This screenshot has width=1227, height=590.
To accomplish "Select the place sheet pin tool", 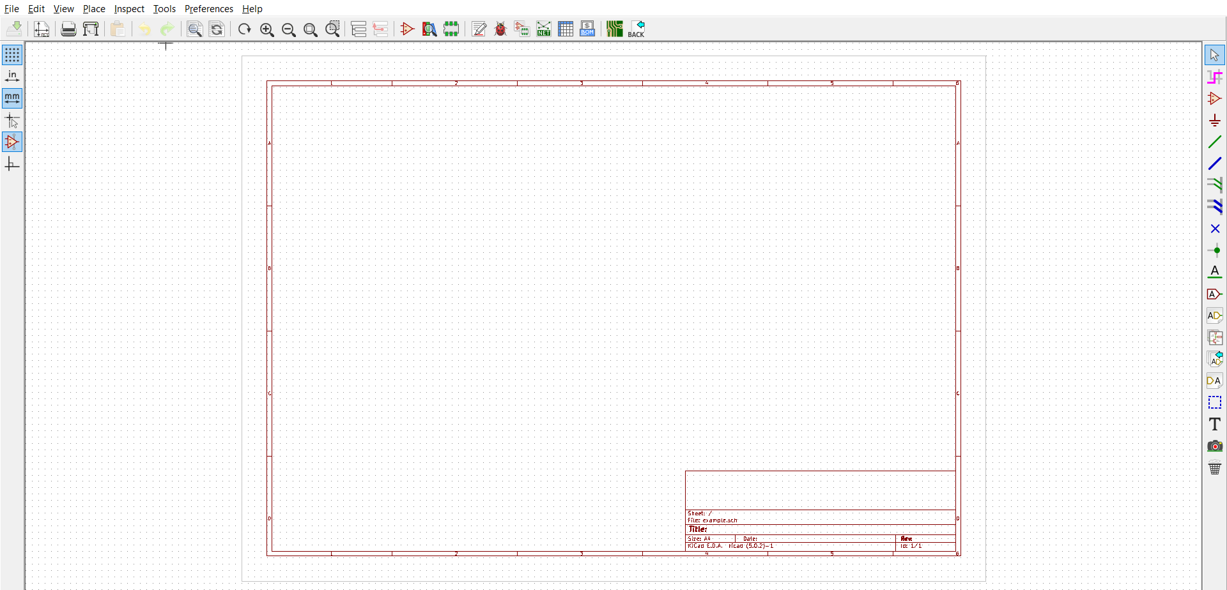I will point(1215,381).
